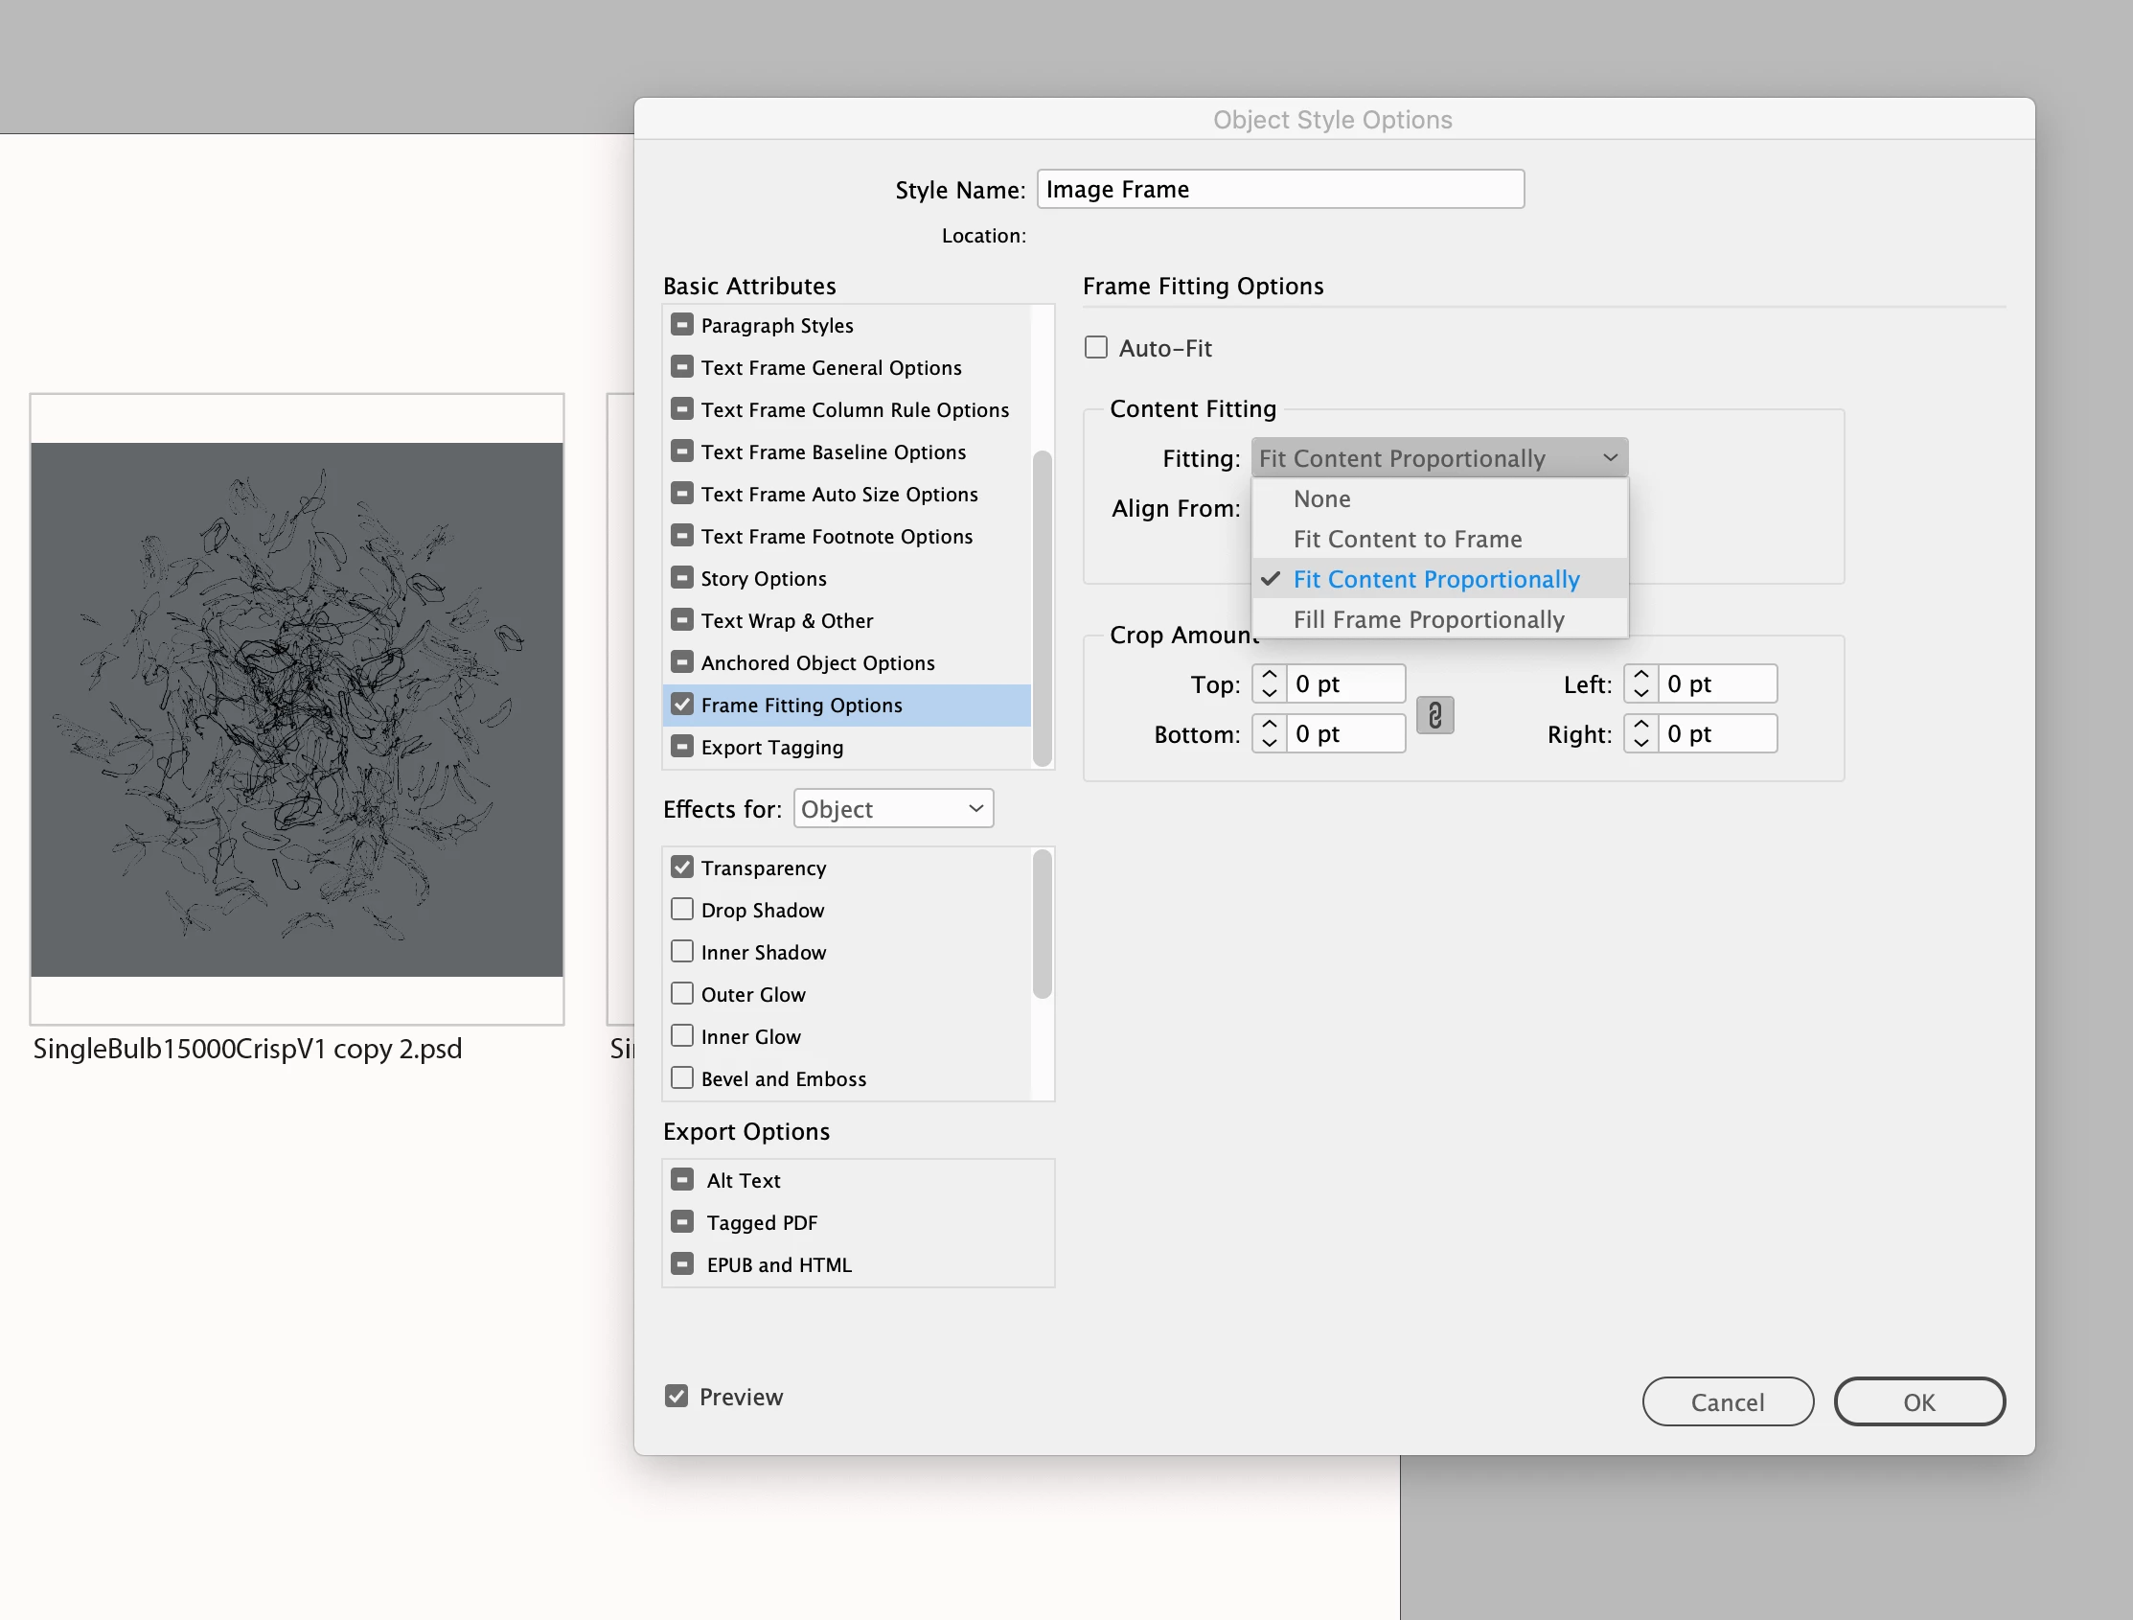Image resolution: width=2133 pixels, height=1620 pixels.
Task: Toggle the Tagged PDF export option icon
Action: tap(681, 1221)
